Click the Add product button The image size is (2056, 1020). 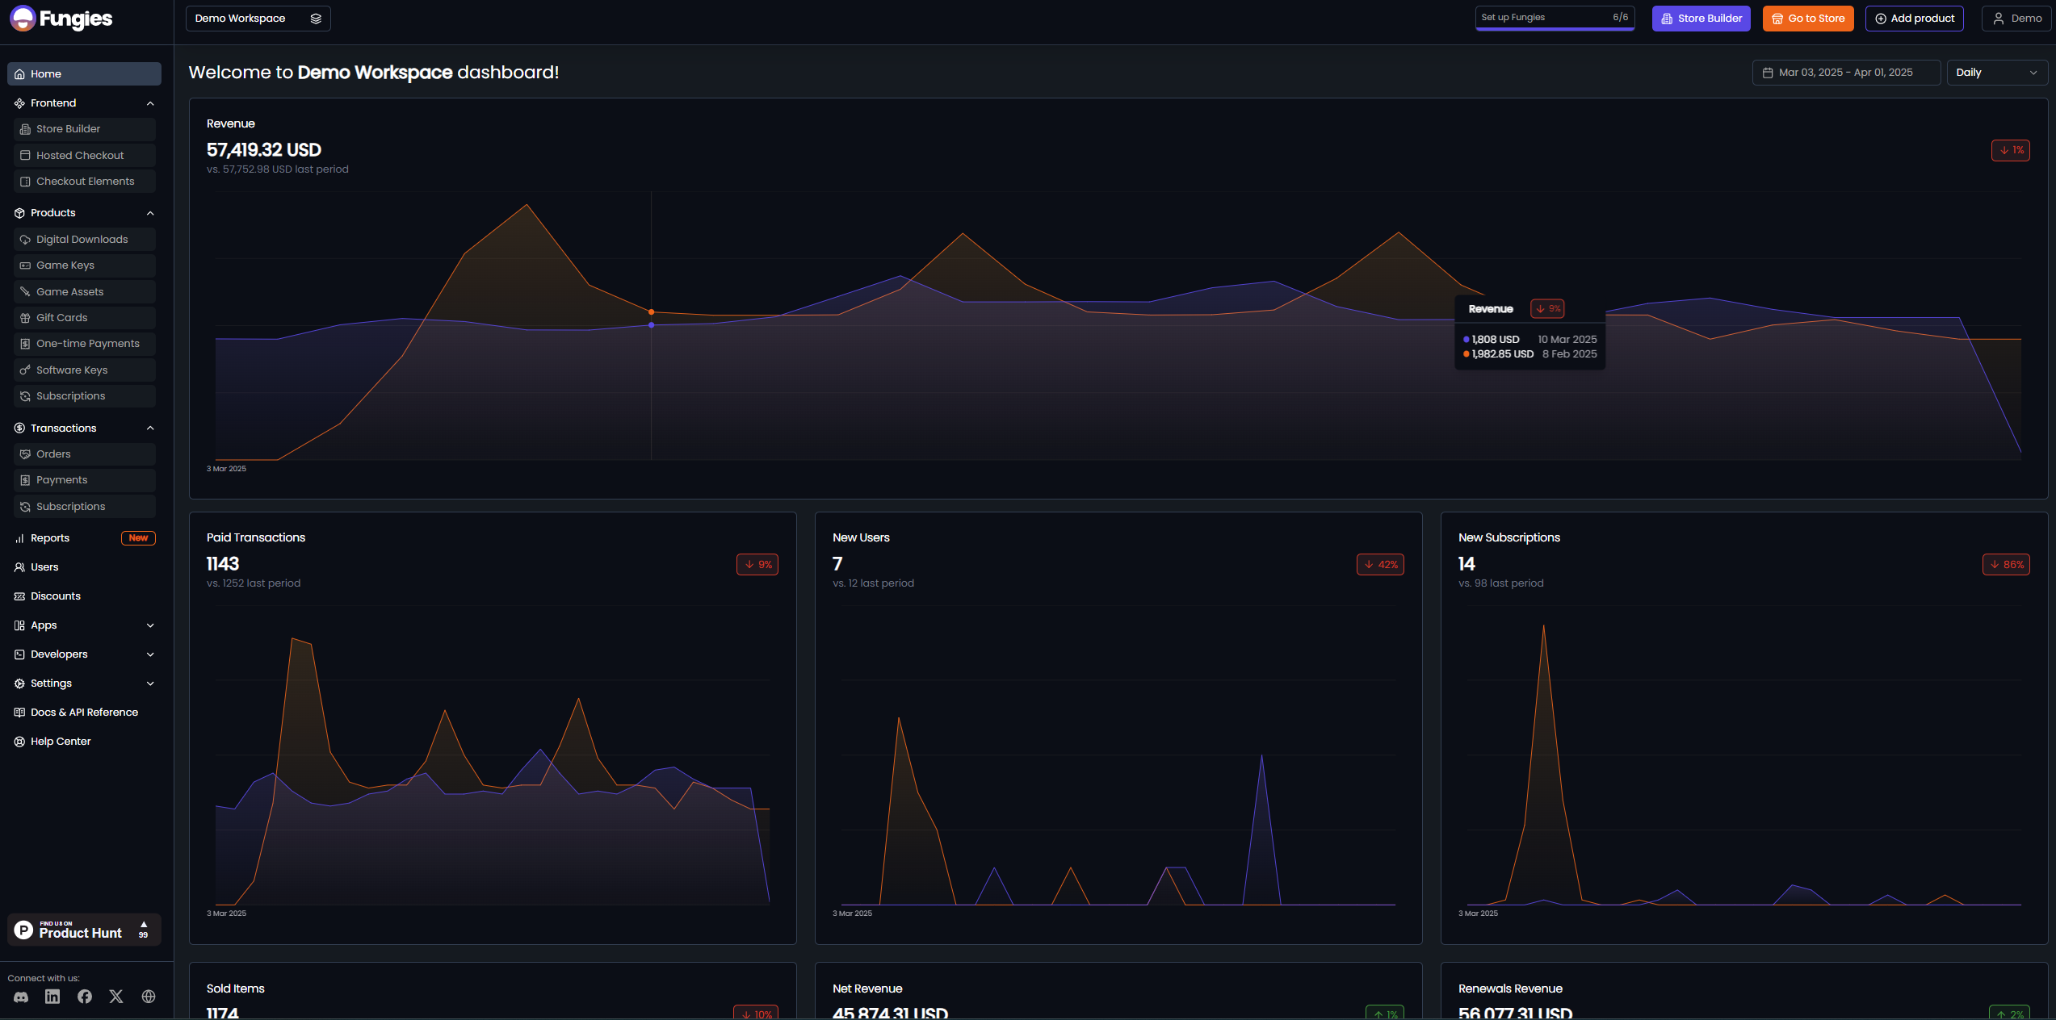[x=1914, y=19]
